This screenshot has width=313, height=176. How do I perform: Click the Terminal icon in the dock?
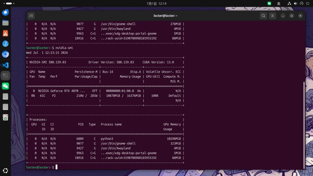click(6, 76)
